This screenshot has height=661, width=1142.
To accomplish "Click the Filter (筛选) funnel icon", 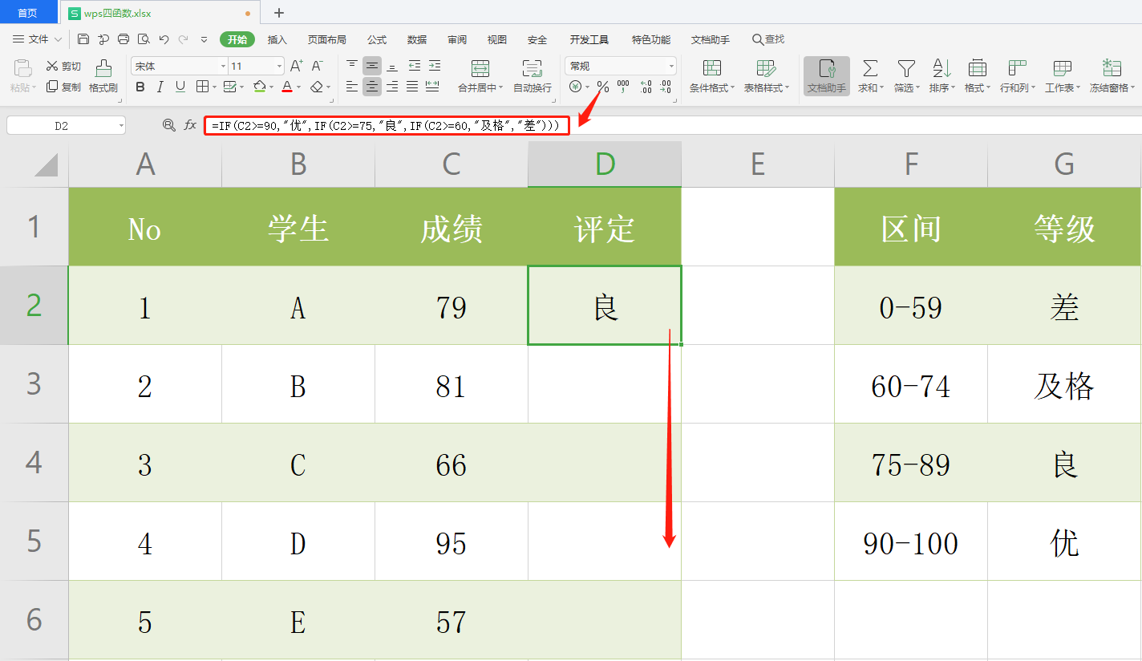I will pos(906,67).
